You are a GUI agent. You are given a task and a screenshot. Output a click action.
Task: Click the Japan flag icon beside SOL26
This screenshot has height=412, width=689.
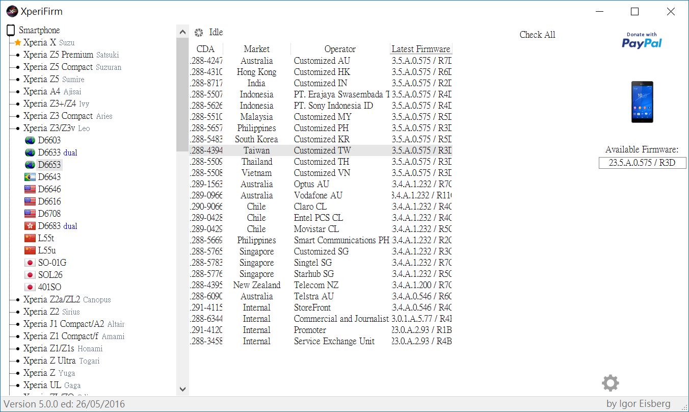(x=30, y=275)
